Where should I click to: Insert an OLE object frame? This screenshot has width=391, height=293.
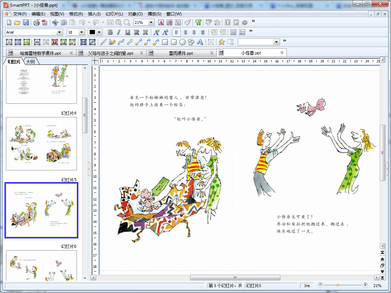point(37,42)
